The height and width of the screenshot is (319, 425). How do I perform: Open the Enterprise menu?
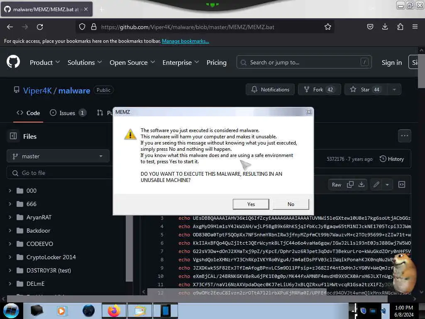coord(181,62)
